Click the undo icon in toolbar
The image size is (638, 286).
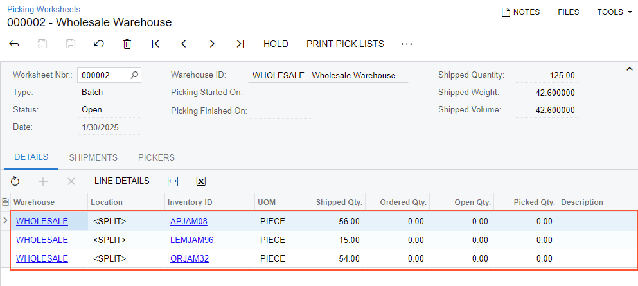click(99, 44)
